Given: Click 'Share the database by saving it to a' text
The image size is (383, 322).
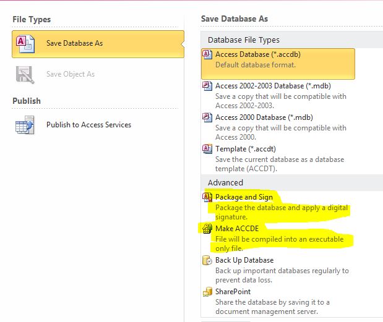Looking at the screenshot, I should pos(272,302).
